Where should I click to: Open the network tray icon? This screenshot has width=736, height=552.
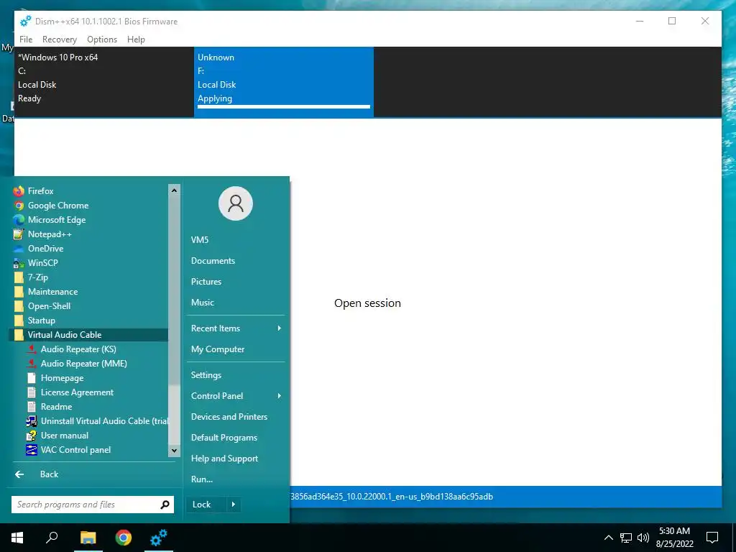click(626, 538)
